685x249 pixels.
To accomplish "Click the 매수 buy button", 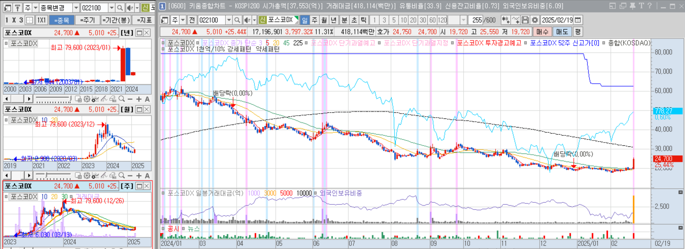I will click(542, 32).
